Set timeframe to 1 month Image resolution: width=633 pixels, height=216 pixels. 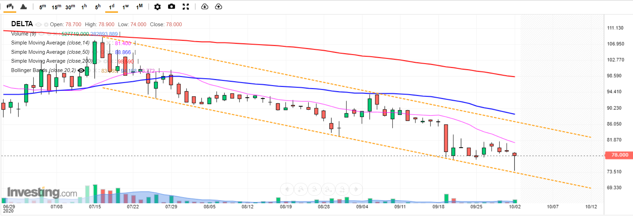tap(139, 7)
